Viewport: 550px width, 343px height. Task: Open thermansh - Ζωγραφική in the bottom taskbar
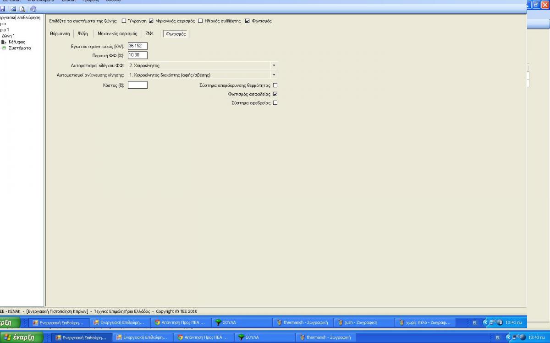pos(326,338)
